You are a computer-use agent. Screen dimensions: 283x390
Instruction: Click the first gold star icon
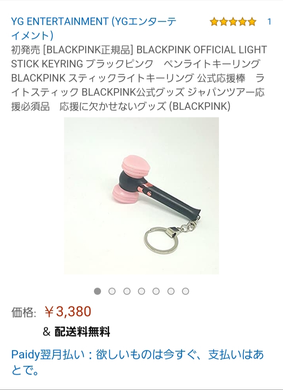[214, 22]
